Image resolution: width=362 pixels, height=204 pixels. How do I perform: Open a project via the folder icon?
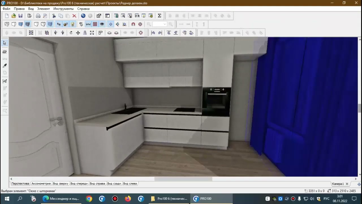[14, 16]
